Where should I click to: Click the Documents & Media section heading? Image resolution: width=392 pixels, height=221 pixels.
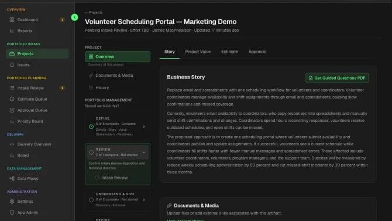coord(196,205)
